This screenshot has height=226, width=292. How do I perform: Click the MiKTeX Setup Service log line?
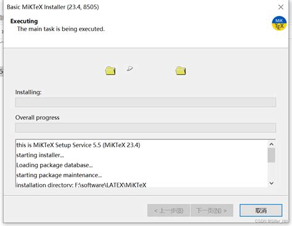click(x=78, y=145)
